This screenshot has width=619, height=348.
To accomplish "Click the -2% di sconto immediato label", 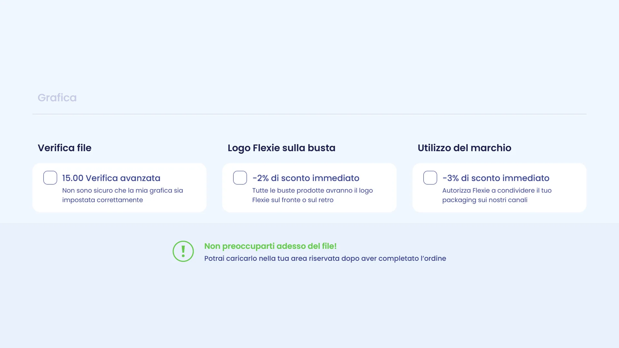I will point(306,178).
